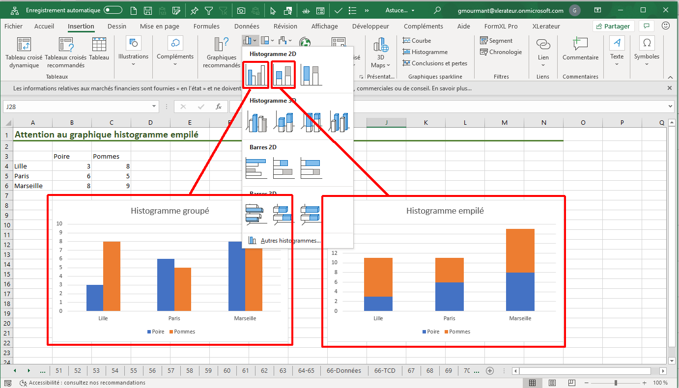This screenshot has width=679, height=388.
Task: Click the 3D Maps icon
Action: click(x=380, y=53)
